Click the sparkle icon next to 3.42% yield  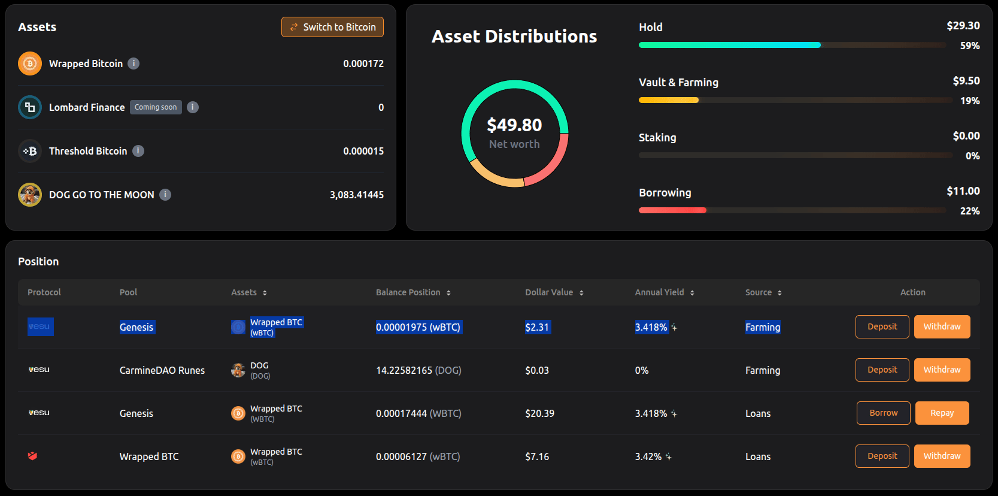click(669, 456)
